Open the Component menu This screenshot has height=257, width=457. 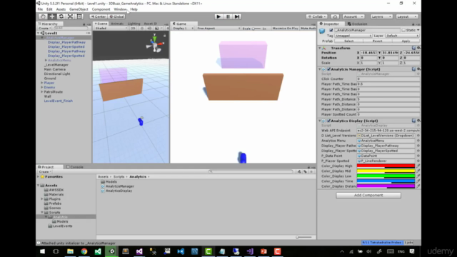(101, 9)
